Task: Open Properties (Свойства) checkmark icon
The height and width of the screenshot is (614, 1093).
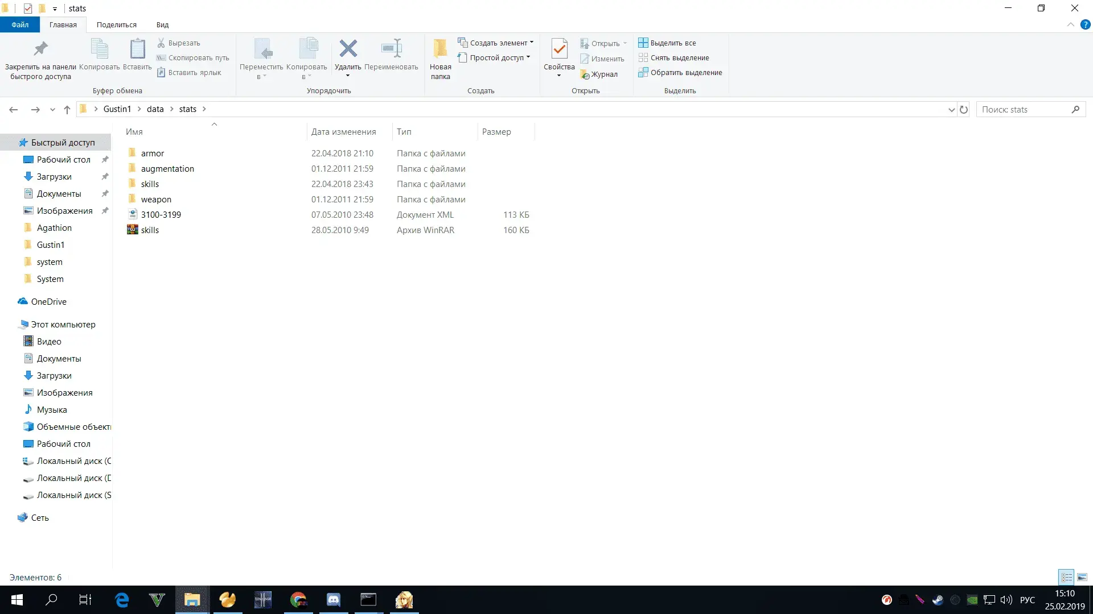Action: coord(559,49)
